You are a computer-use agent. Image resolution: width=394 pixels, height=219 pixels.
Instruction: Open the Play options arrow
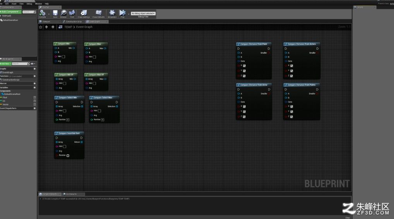[x=128, y=14]
